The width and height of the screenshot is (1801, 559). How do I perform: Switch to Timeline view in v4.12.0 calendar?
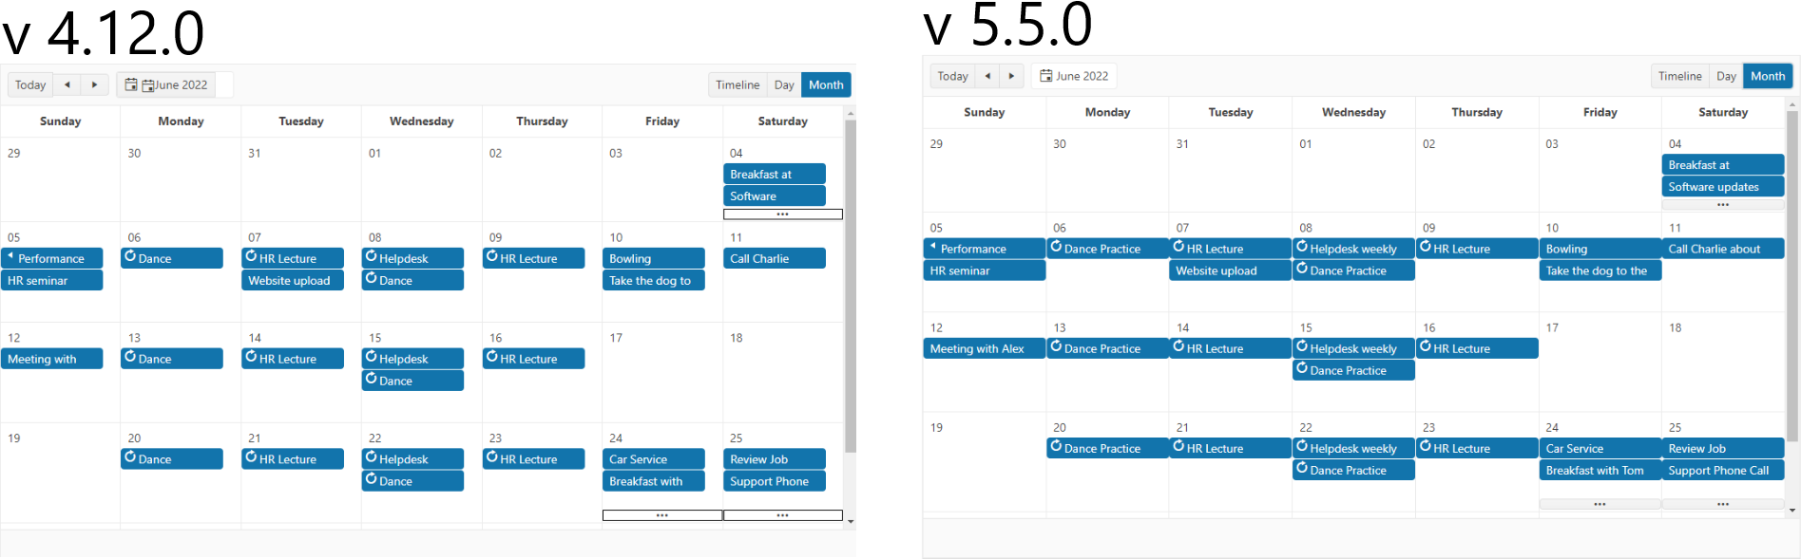coord(738,85)
